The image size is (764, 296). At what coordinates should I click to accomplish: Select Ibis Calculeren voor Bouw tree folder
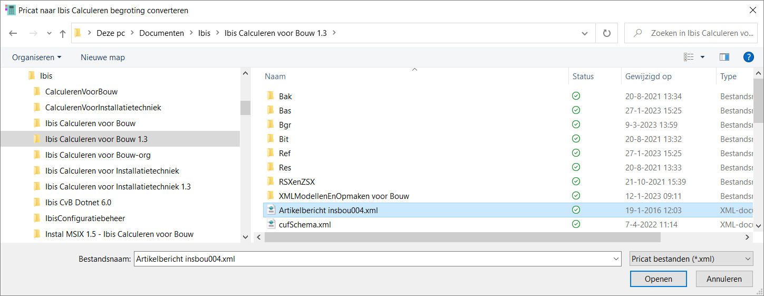click(x=90, y=123)
